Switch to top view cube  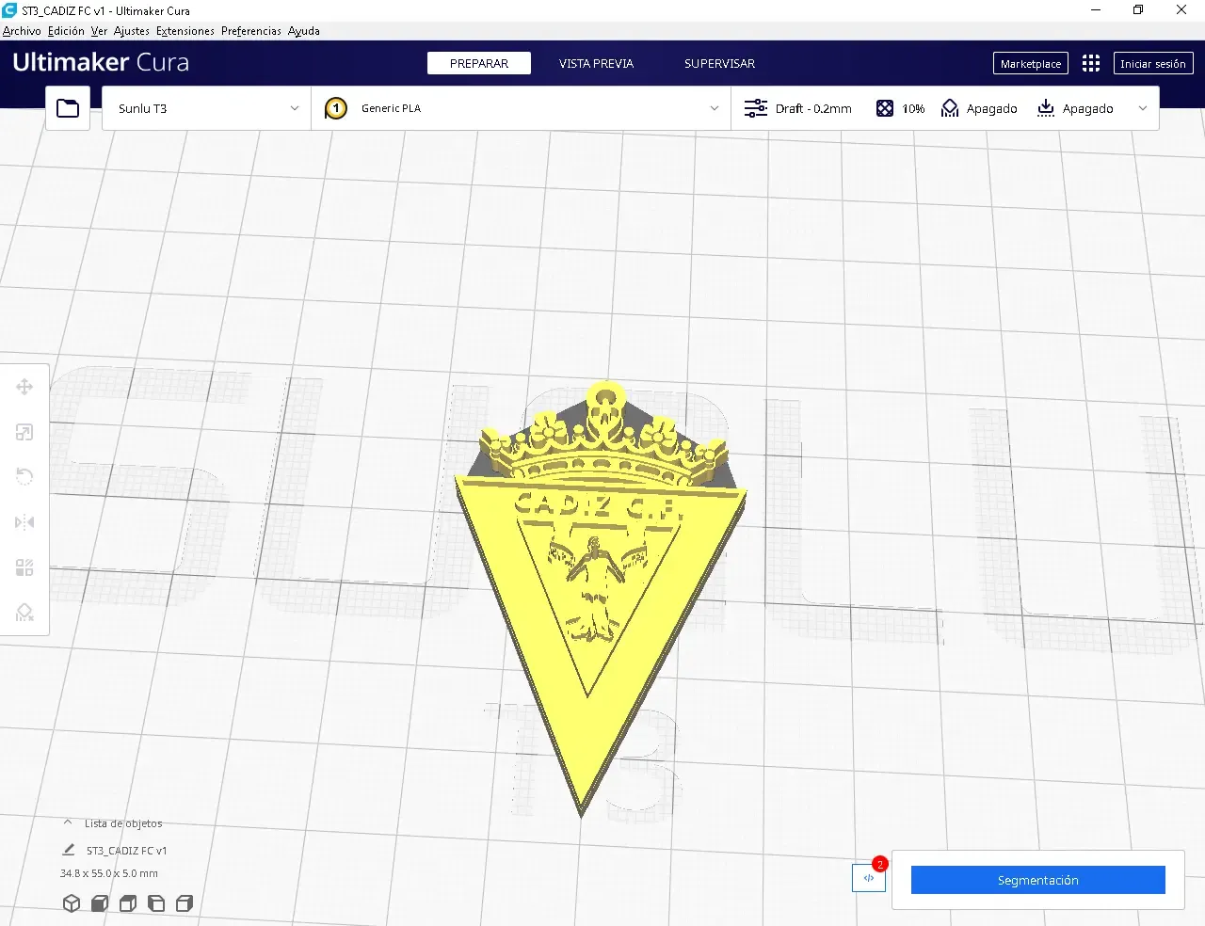128,903
